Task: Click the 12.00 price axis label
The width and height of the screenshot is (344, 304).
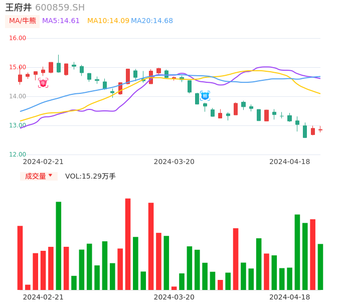Action: (x=18, y=155)
